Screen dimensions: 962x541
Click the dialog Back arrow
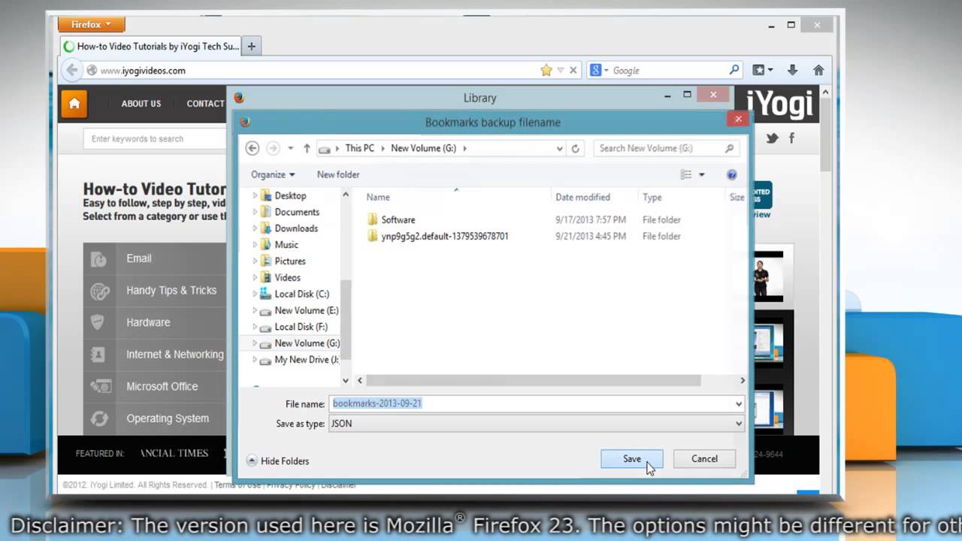(253, 148)
